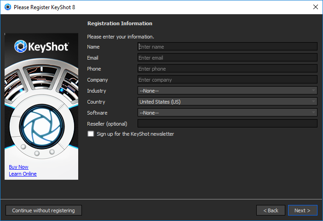The height and width of the screenshot is (221, 323).
Task: Click the 'Country' field label
Action: click(96, 102)
